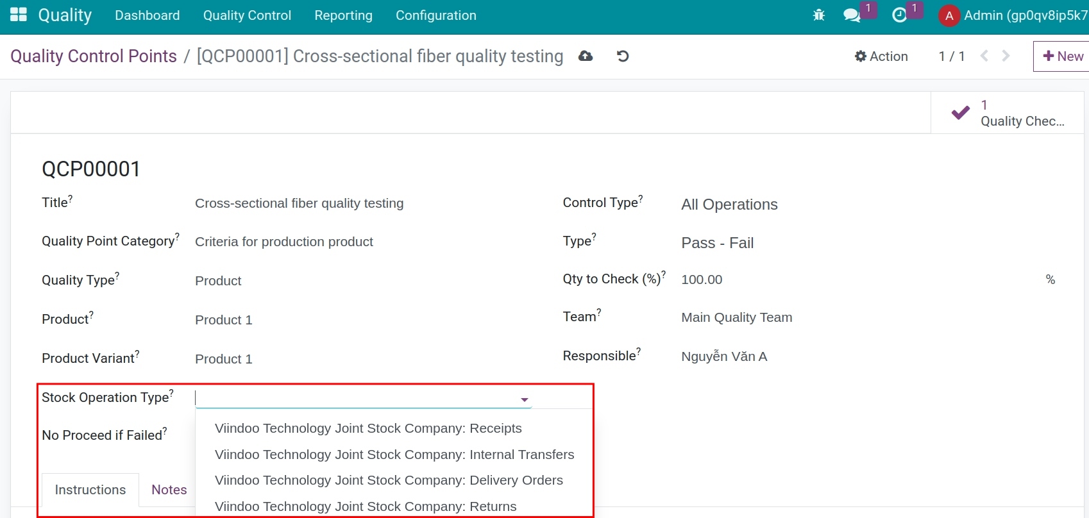Open the Action gear menu
Screen dimensions: 1089x518
pyautogui.click(x=881, y=56)
